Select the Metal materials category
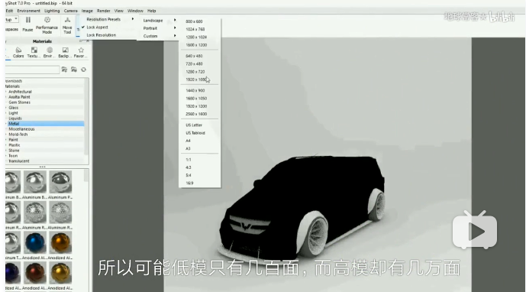 click(x=45, y=124)
